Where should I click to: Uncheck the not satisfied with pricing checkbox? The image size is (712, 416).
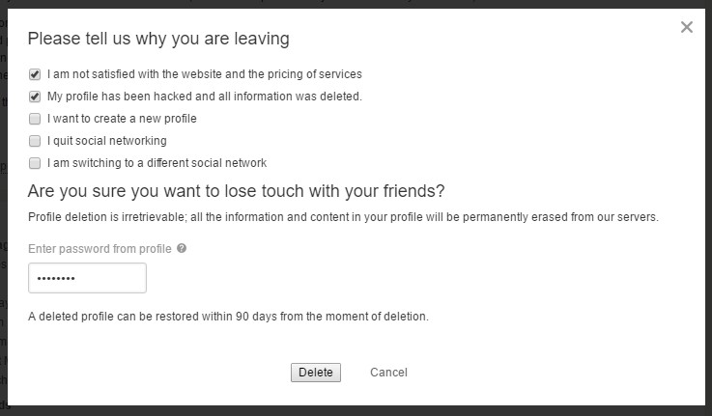tap(35, 74)
